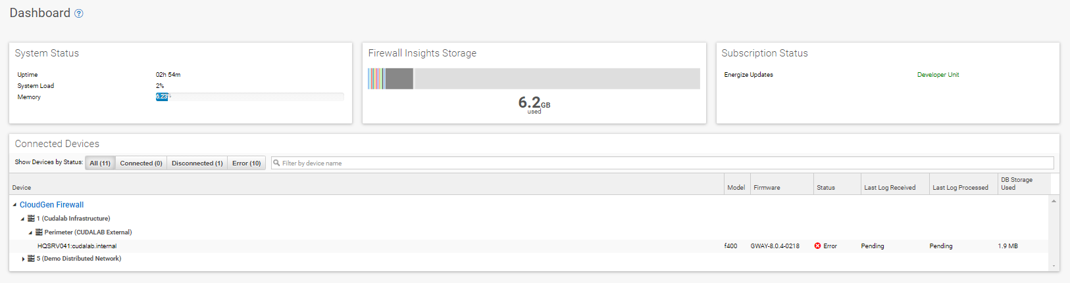Select the HQSRV041:cudalab.internal device row
This screenshot has height=283, width=1070.
coord(529,246)
